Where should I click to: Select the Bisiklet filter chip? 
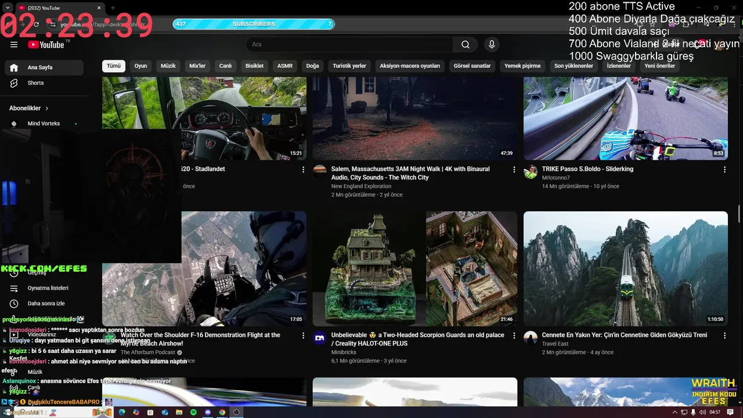tap(254, 66)
